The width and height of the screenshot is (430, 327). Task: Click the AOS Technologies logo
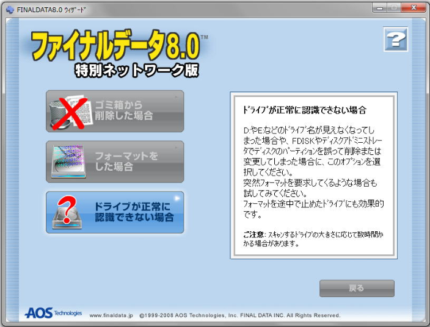point(53,313)
